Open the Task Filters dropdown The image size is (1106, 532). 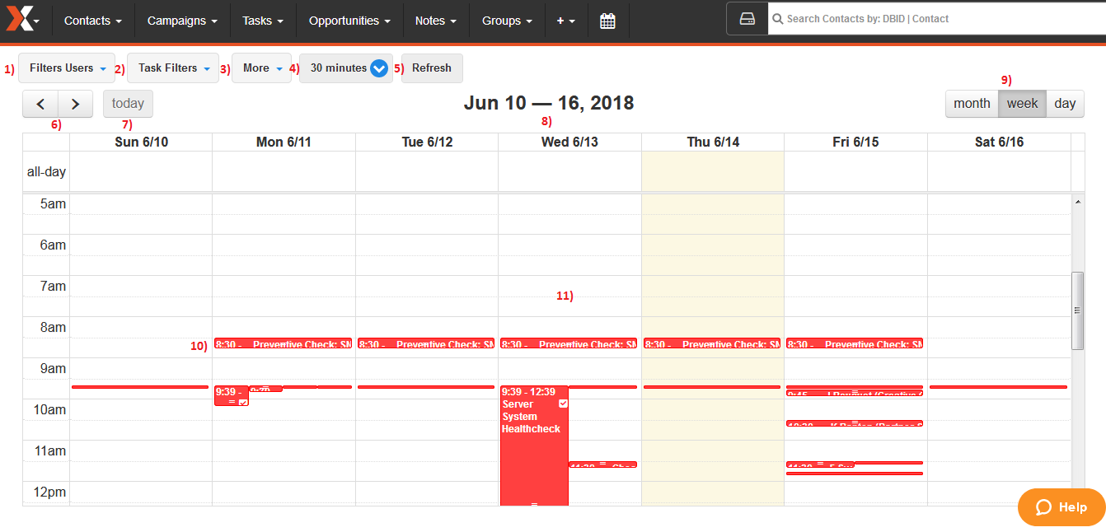(173, 68)
